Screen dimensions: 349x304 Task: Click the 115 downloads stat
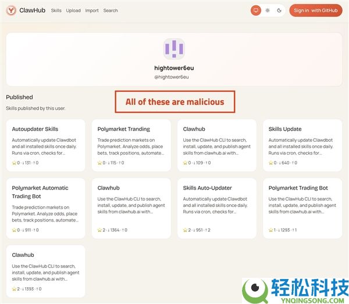pyautogui.click(x=112, y=163)
